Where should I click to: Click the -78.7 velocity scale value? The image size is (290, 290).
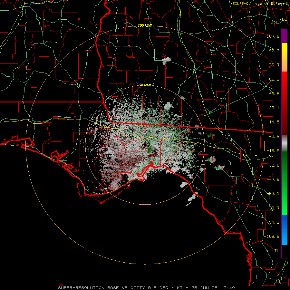point(273,208)
